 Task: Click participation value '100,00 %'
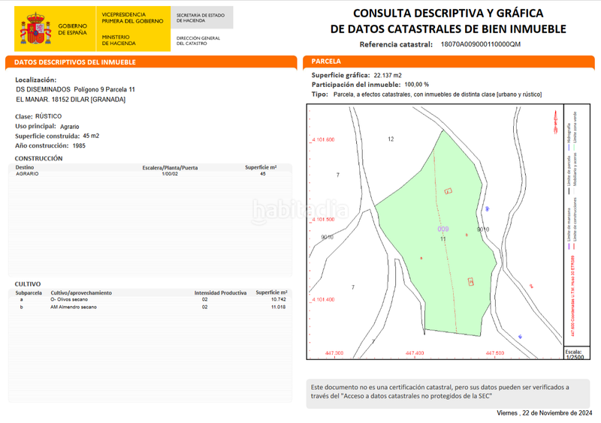pyautogui.click(x=417, y=85)
